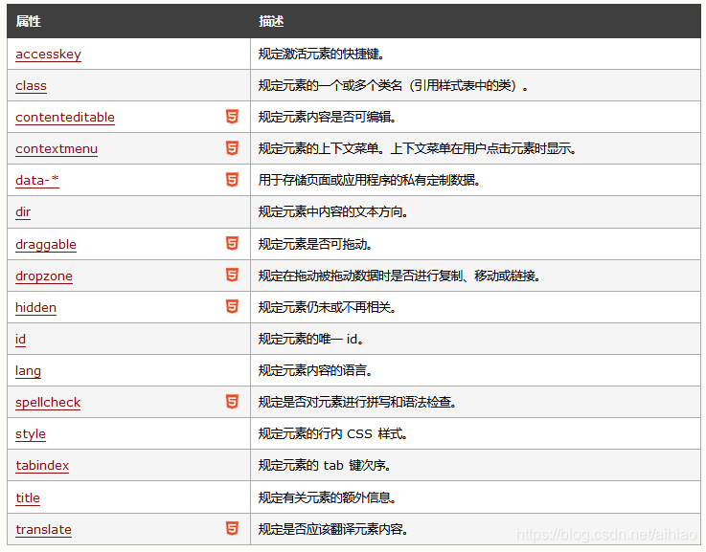Image resolution: width=706 pixels, height=552 pixels.
Task: Select the spellcheck description about 拼写和语法检查
Action: pos(357,402)
